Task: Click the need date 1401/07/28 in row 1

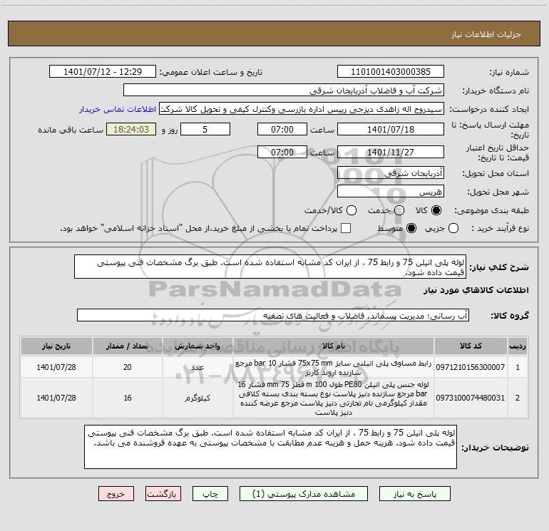Action: pyautogui.click(x=56, y=367)
